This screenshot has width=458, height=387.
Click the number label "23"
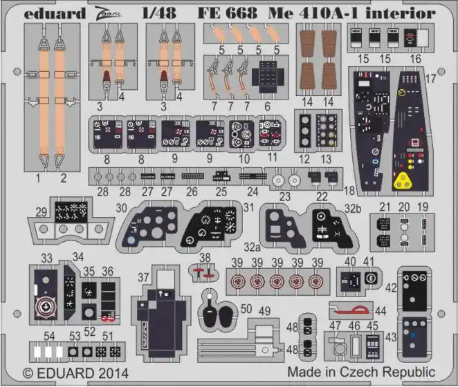[285, 197]
